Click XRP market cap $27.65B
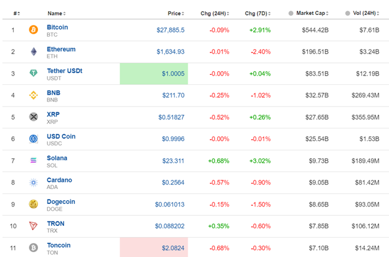 [x=317, y=117]
